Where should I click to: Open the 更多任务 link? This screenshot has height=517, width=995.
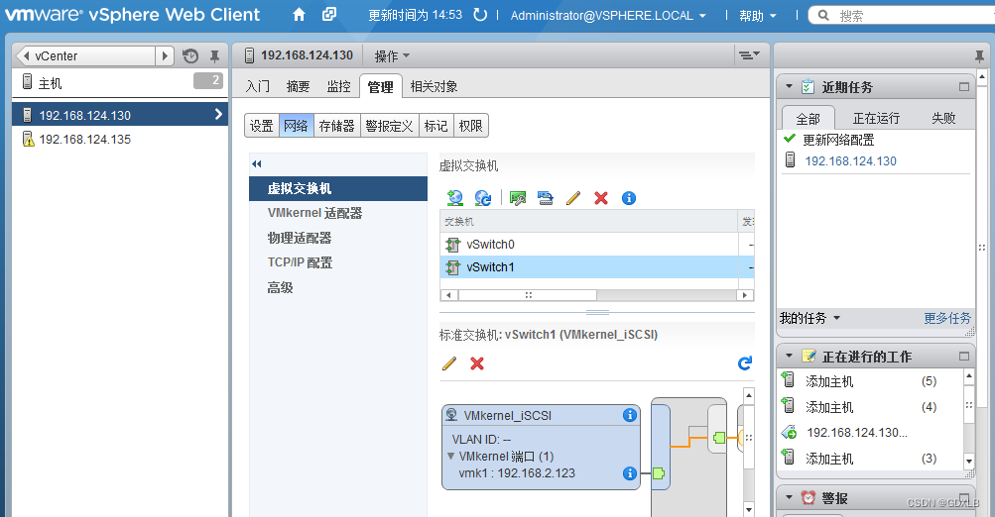click(x=947, y=318)
